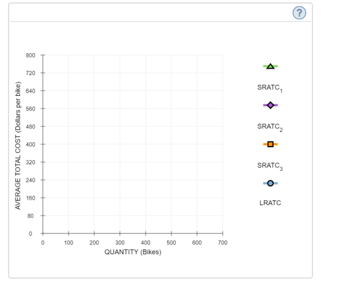Click the SRATC1 legend label
This screenshot has width=343, height=284.
[x=270, y=88]
